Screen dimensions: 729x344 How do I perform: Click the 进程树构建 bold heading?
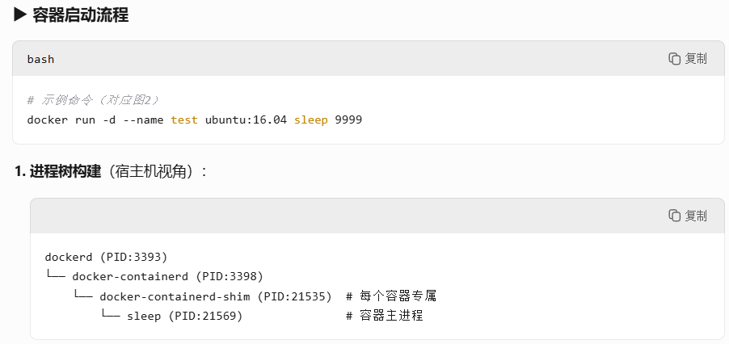[x=65, y=171]
